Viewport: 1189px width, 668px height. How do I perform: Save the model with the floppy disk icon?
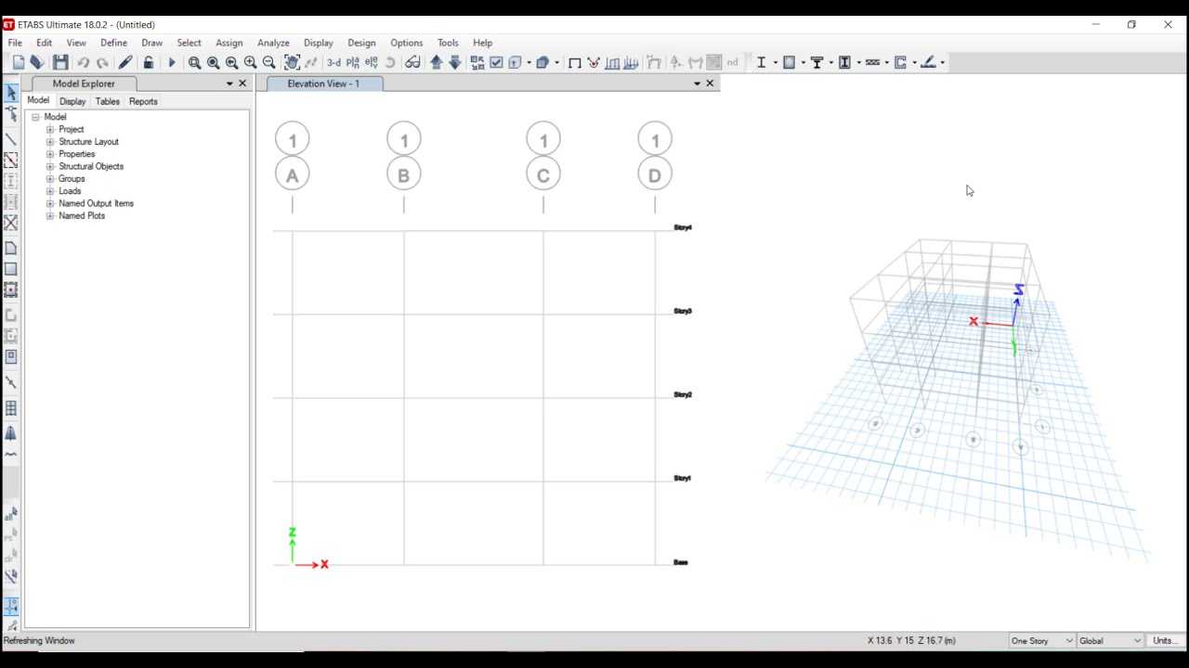pos(60,62)
